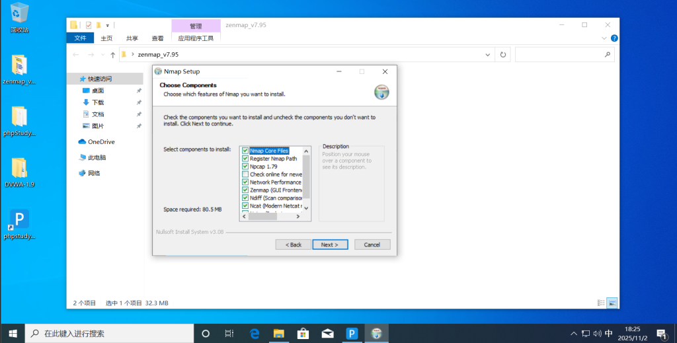Uncheck the Npcap 1.79 component
Viewport: 677px width, 343px height.
[x=245, y=167]
